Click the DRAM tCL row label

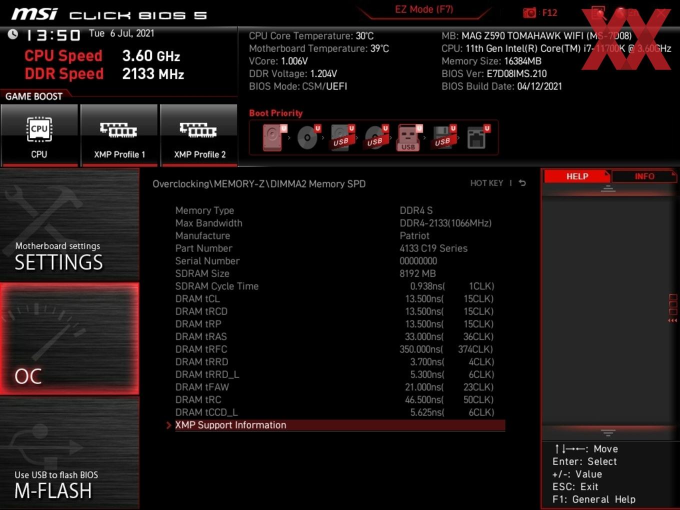click(197, 298)
